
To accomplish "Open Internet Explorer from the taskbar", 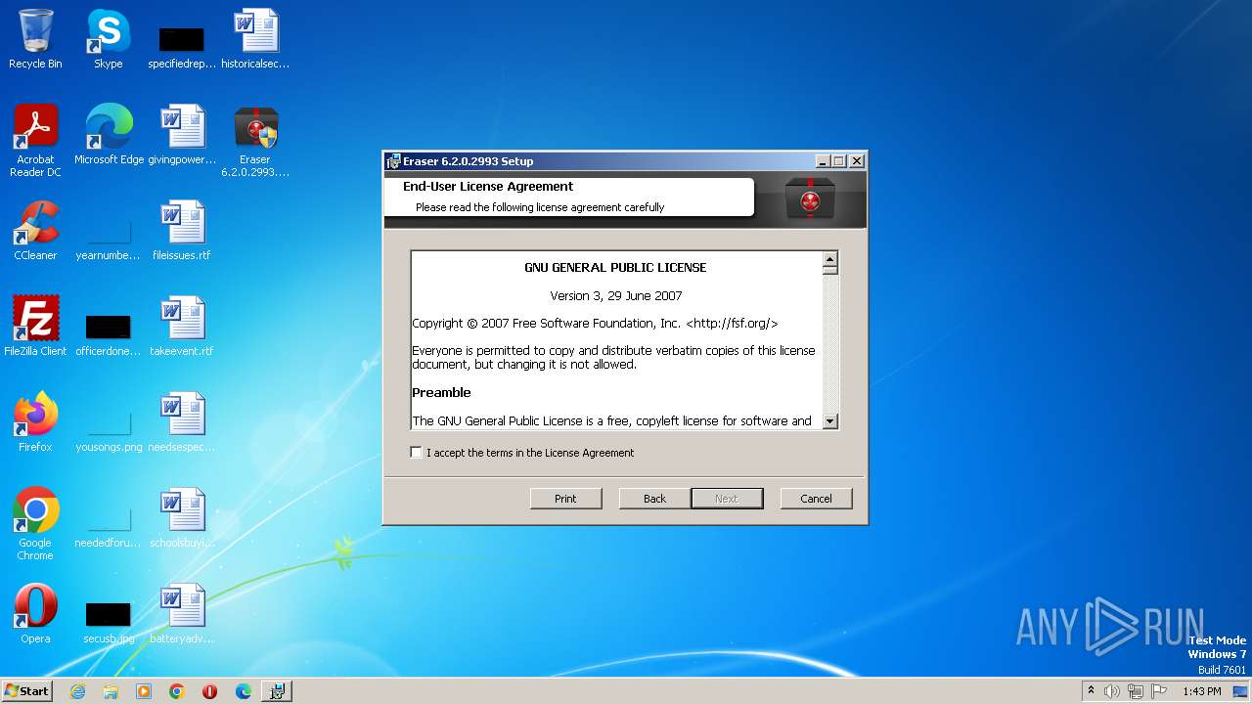I will (x=77, y=691).
